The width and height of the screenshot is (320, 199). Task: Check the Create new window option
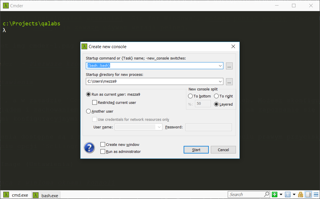[x=103, y=144]
